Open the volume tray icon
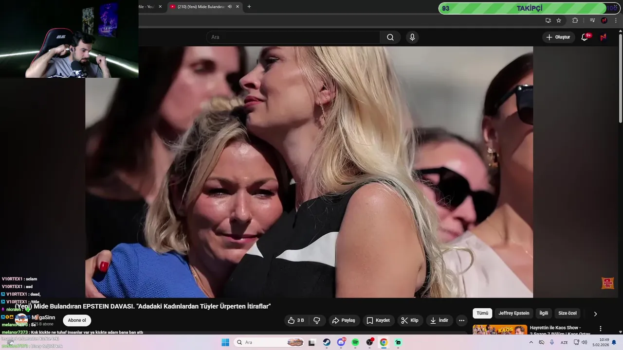This screenshot has height=350, width=623. pyautogui.click(x=585, y=342)
